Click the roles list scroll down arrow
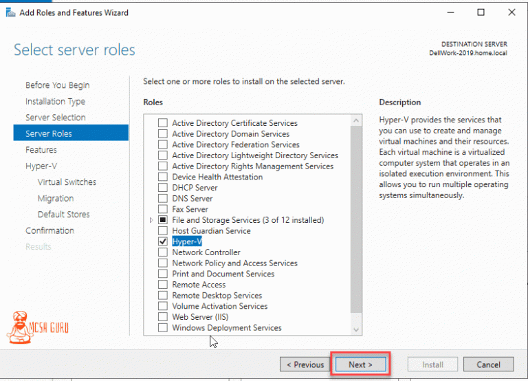Image resolution: width=528 pixels, height=381 pixels. (356, 330)
